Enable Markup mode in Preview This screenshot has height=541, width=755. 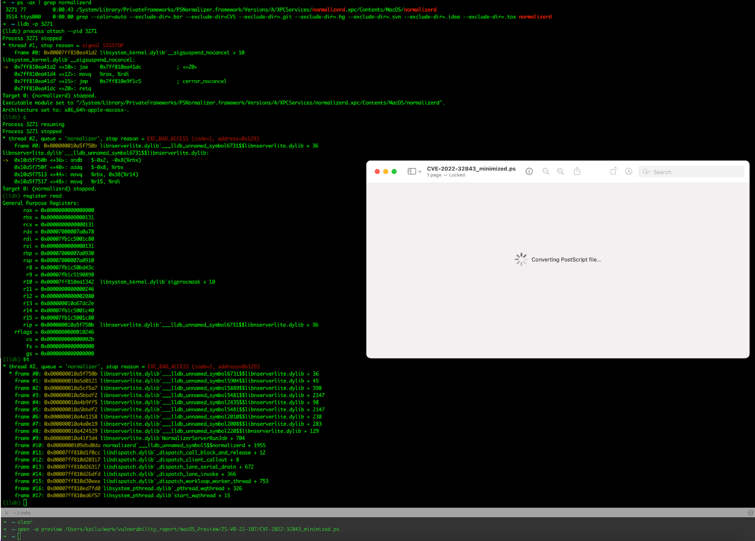(629, 171)
